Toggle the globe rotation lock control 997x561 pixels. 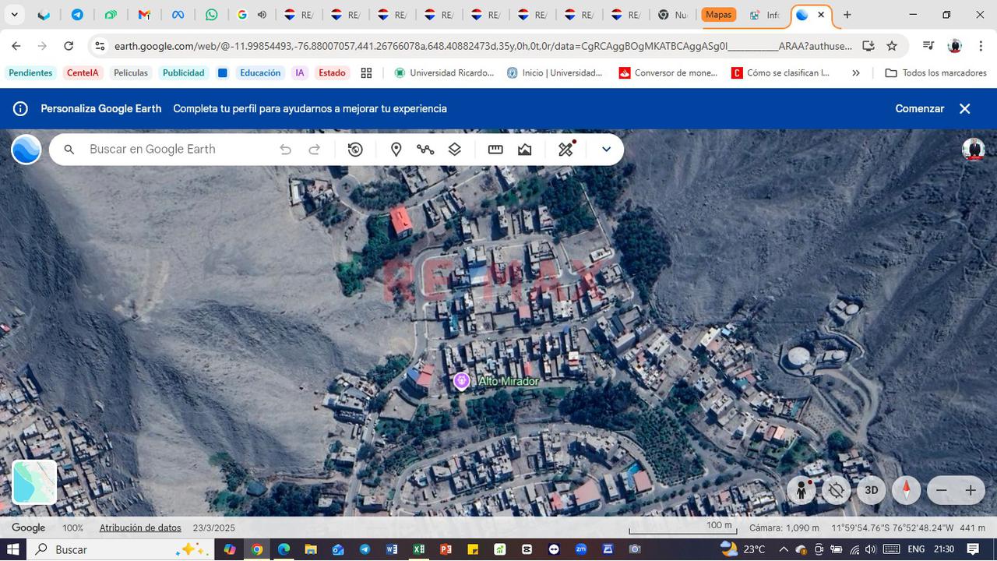click(x=837, y=490)
